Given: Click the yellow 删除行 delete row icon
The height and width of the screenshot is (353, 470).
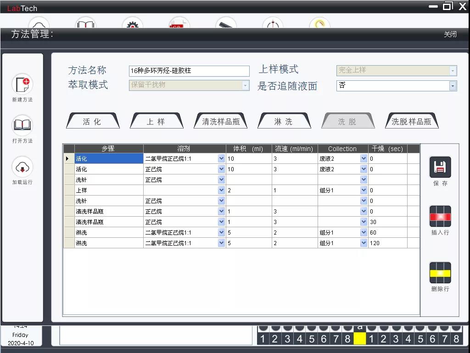Looking at the screenshot, I should [x=440, y=273].
